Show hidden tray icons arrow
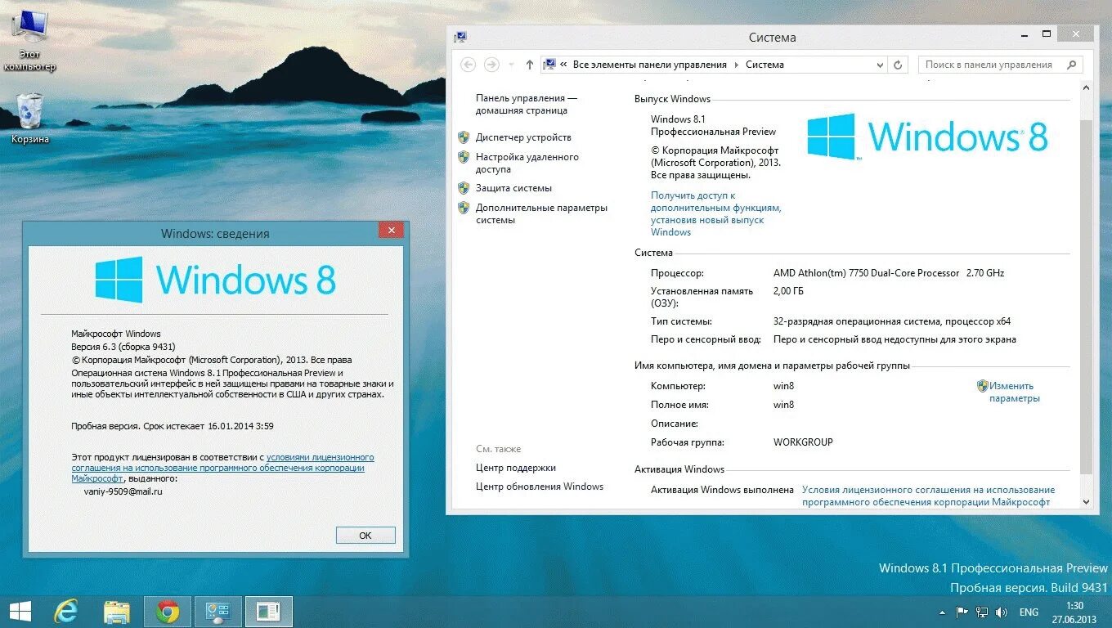The width and height of the screenshot is (1112, 628). coord(942,612)
